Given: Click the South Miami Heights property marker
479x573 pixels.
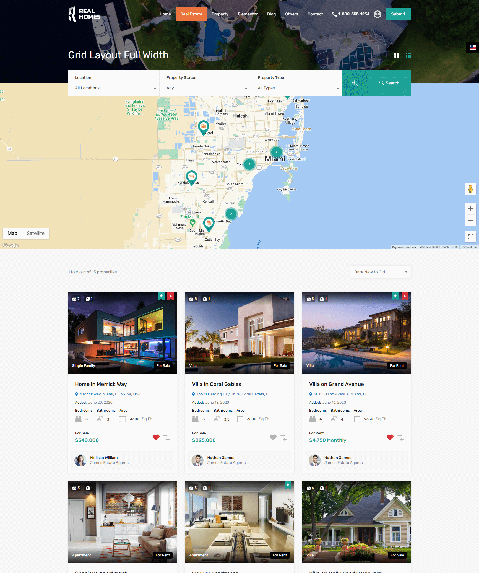Looking at the screenshot, I should click(x=209, y=224).
